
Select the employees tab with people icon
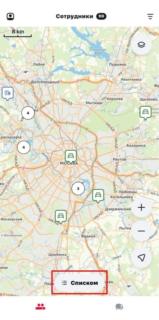(x=40, y=307)
